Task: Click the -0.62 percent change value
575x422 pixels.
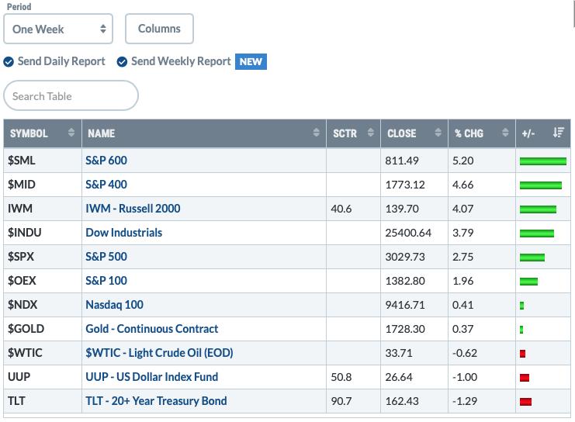Action: point(465,353)
